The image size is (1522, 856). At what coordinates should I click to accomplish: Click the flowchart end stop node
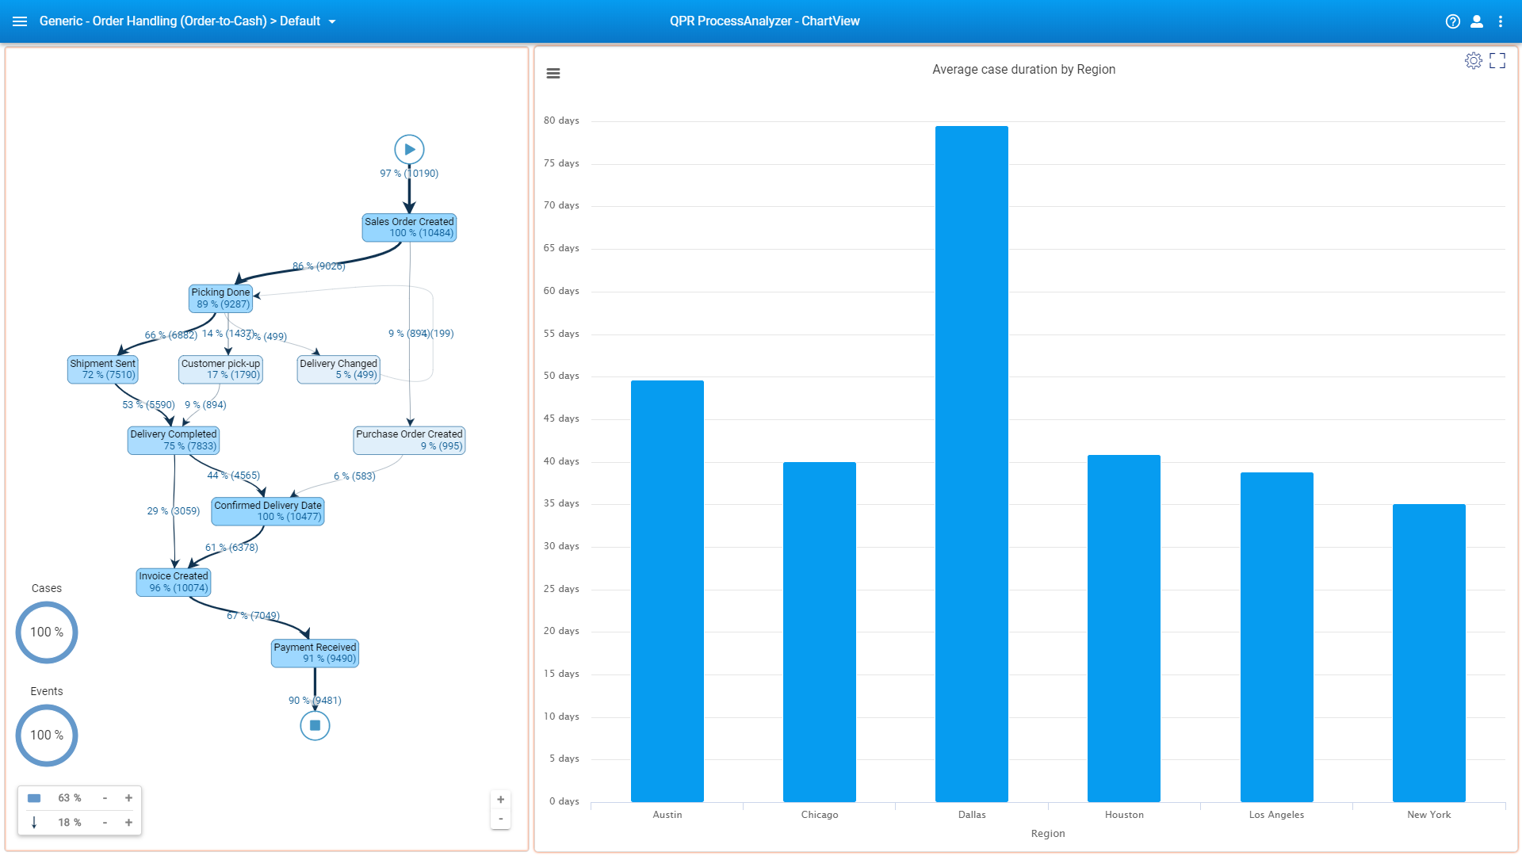click(x=315, y=725)
